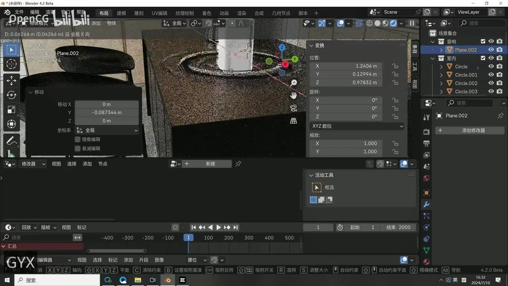Click the camera view icon in the viewport
508x286 pixels.
294,108
